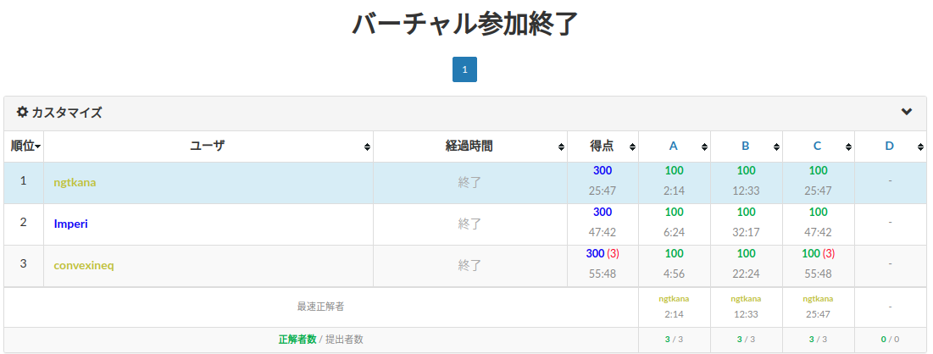This screenshot has width=933, height=354.
Task: Click Imperi's problem A time 6:24
Action: (x=675, y=233)
